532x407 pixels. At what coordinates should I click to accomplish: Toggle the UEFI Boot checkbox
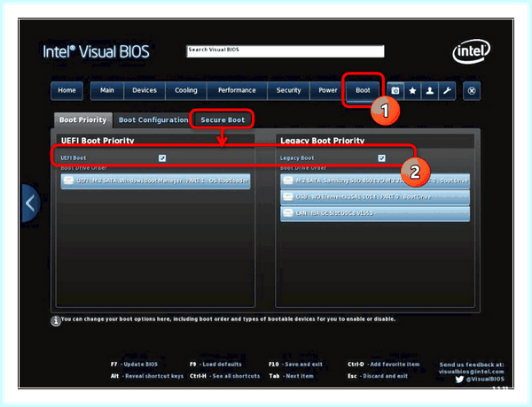(162, 158)
